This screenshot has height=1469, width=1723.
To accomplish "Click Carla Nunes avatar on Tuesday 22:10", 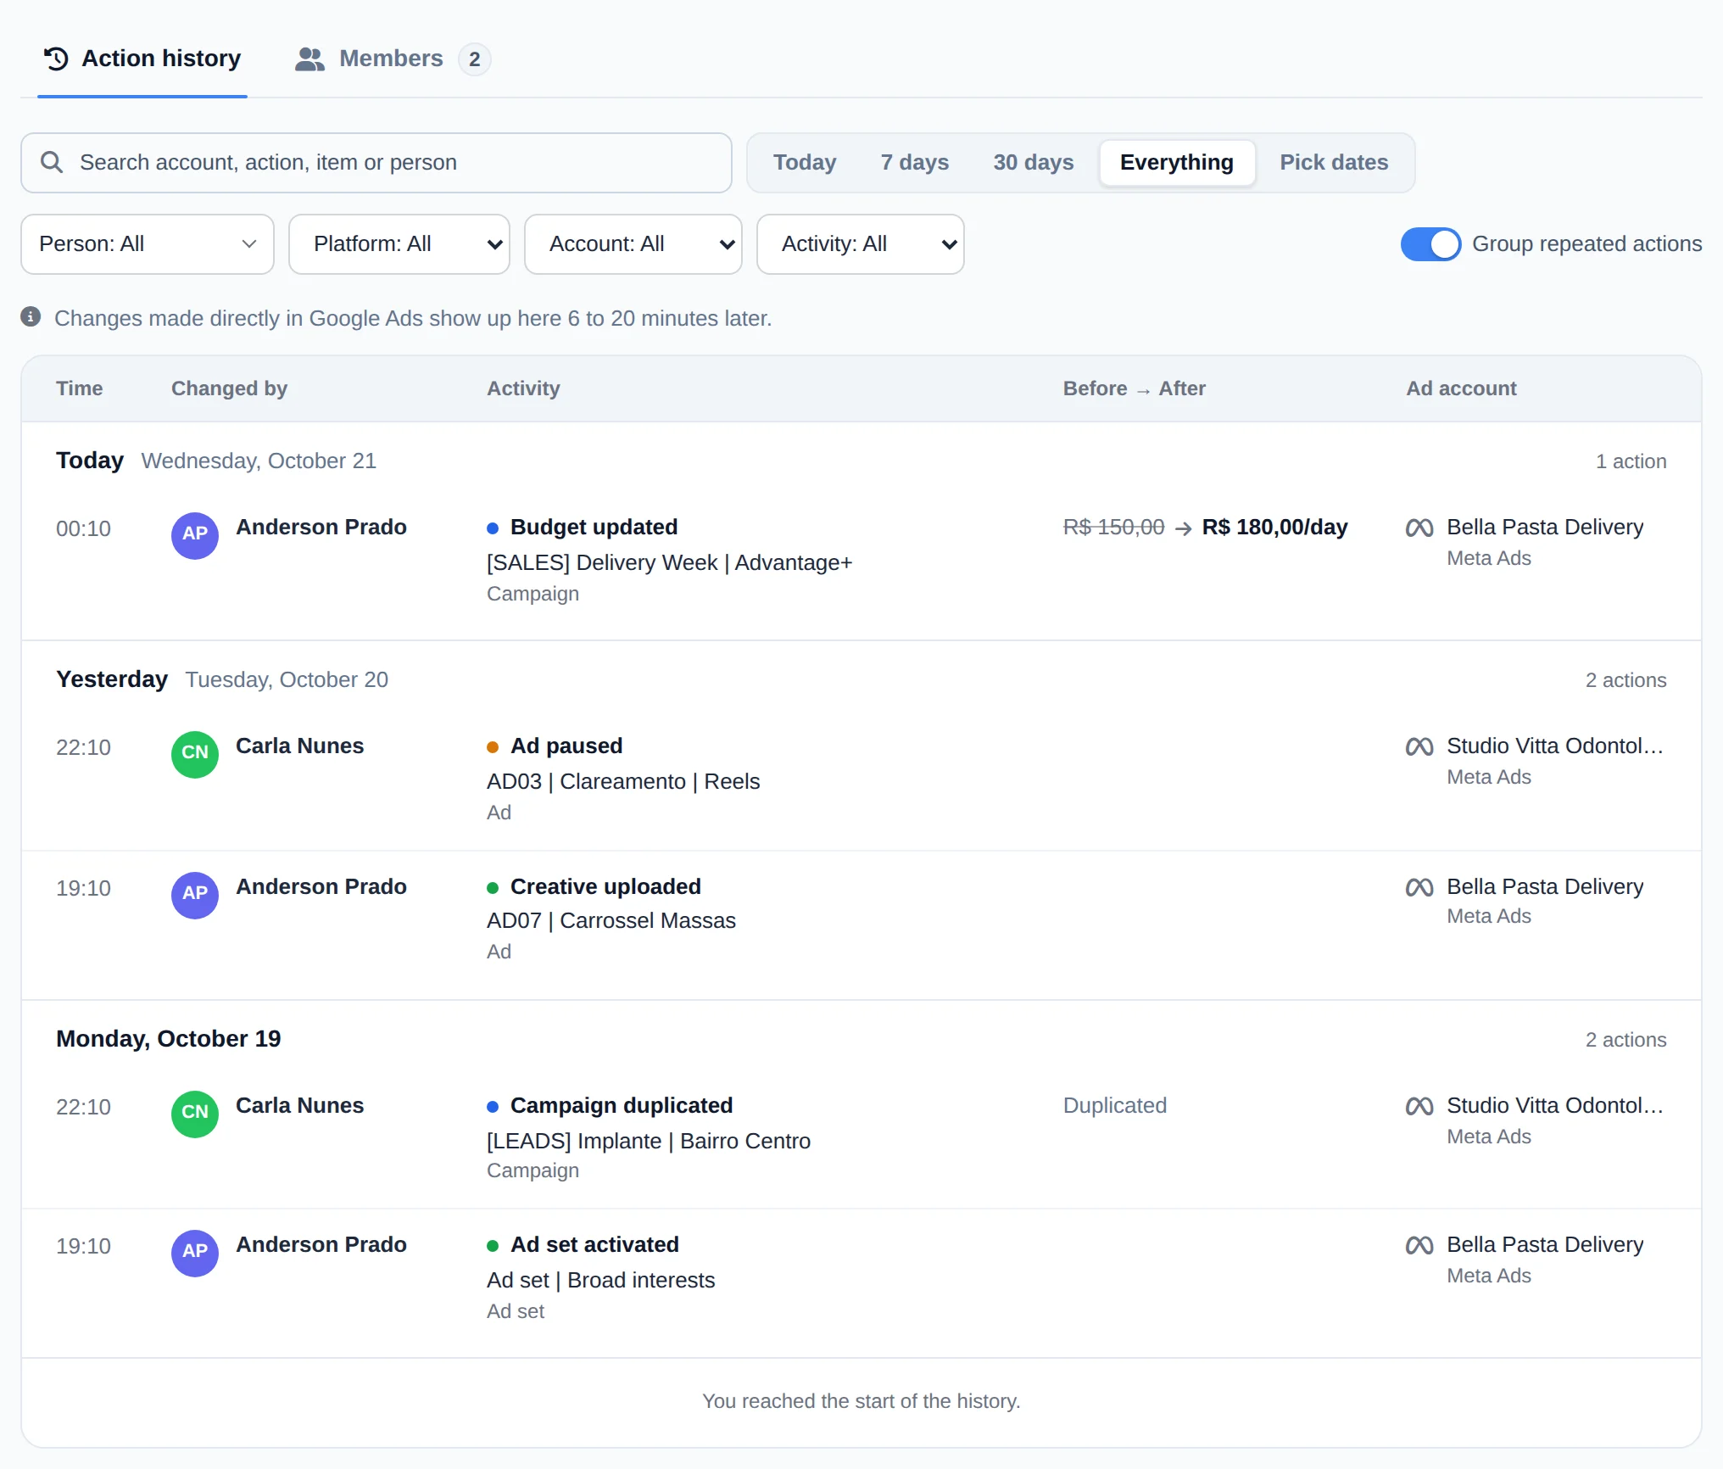I will point(195,753).
